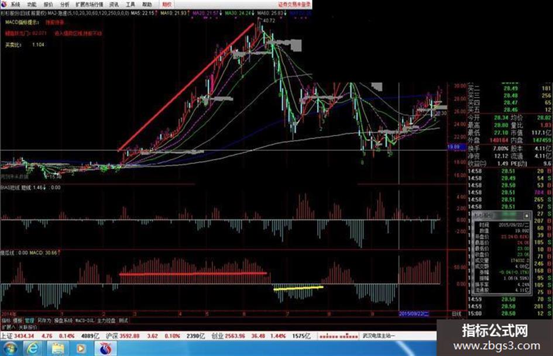Open the media player taskbar icon
The width and height of the screenshot is (553, 356).
81,348
